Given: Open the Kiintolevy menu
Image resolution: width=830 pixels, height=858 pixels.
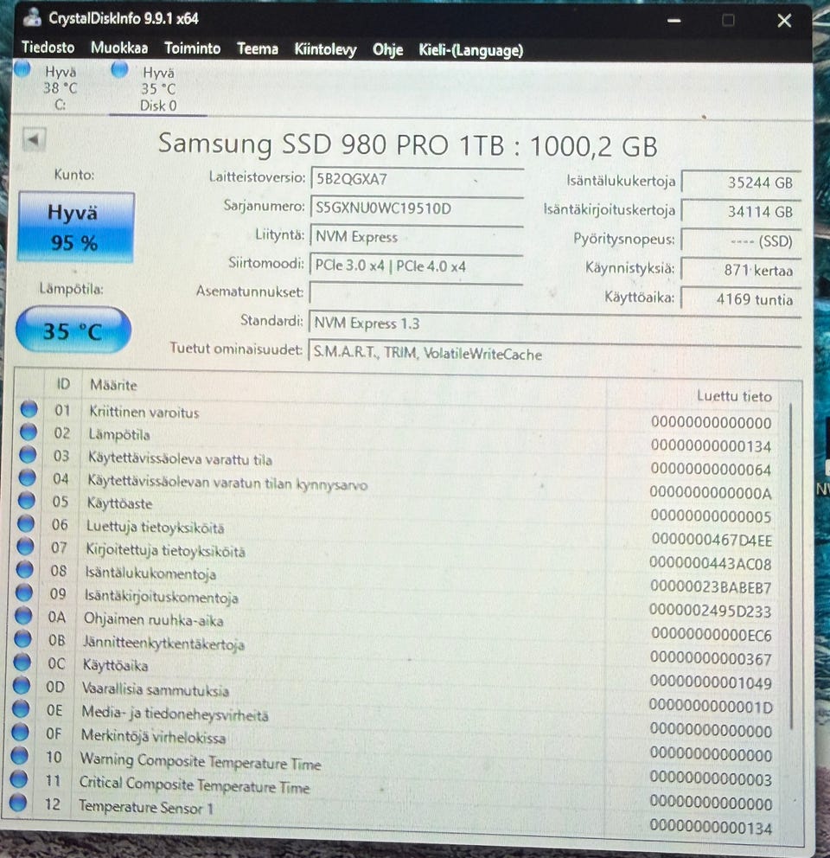Looking at the screenshot, I should pyautogui.click(x=326, y=50).
